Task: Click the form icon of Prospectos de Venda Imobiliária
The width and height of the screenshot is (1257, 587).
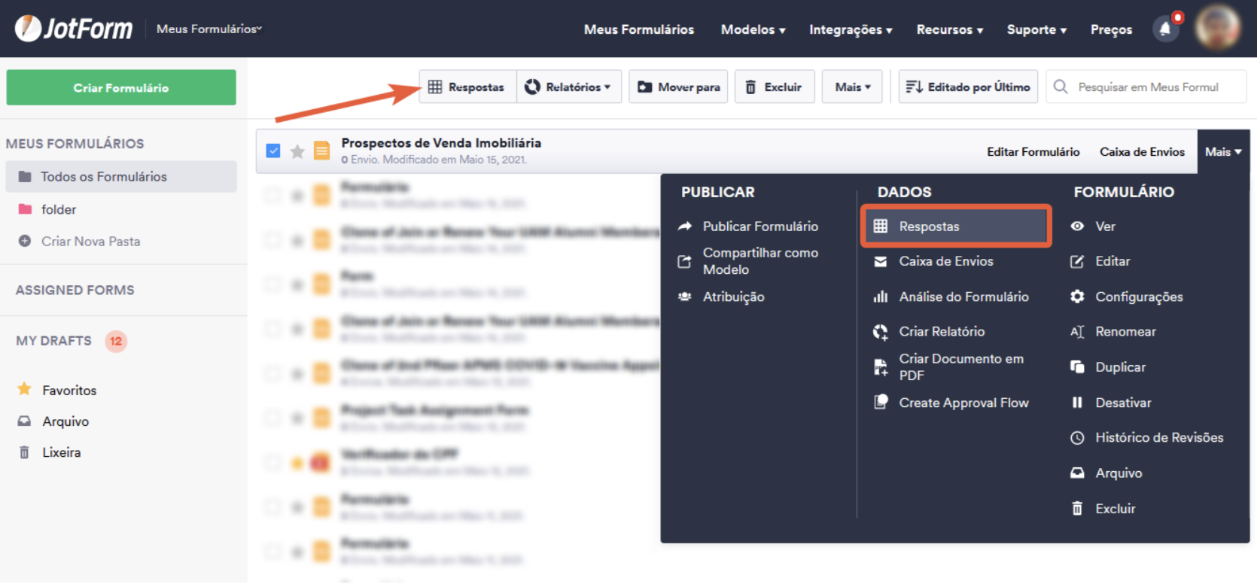Action: pyautogui.click(x=321, y=151)
